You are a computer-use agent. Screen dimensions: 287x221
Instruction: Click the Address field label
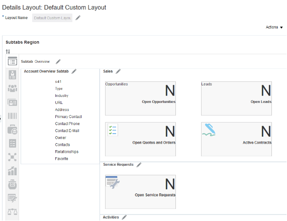tap(62, 109)
